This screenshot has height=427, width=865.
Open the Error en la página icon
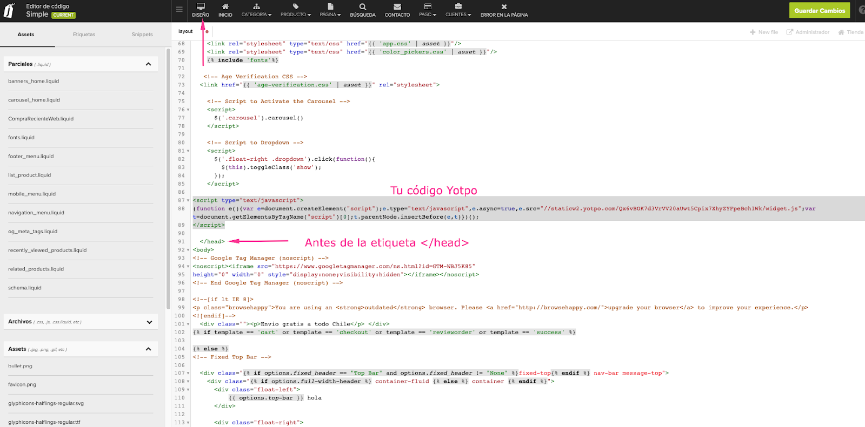click(504, 6)
